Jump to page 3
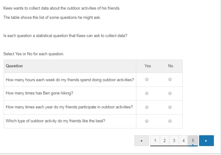The image size is (221, 155). (174, 141)
